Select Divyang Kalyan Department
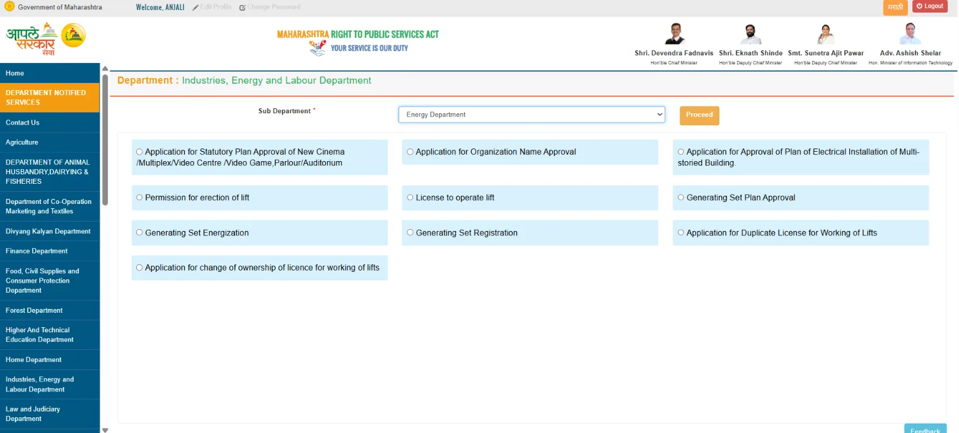The height and width of the screenshot is (433, 959). click(x=50, y=231)
